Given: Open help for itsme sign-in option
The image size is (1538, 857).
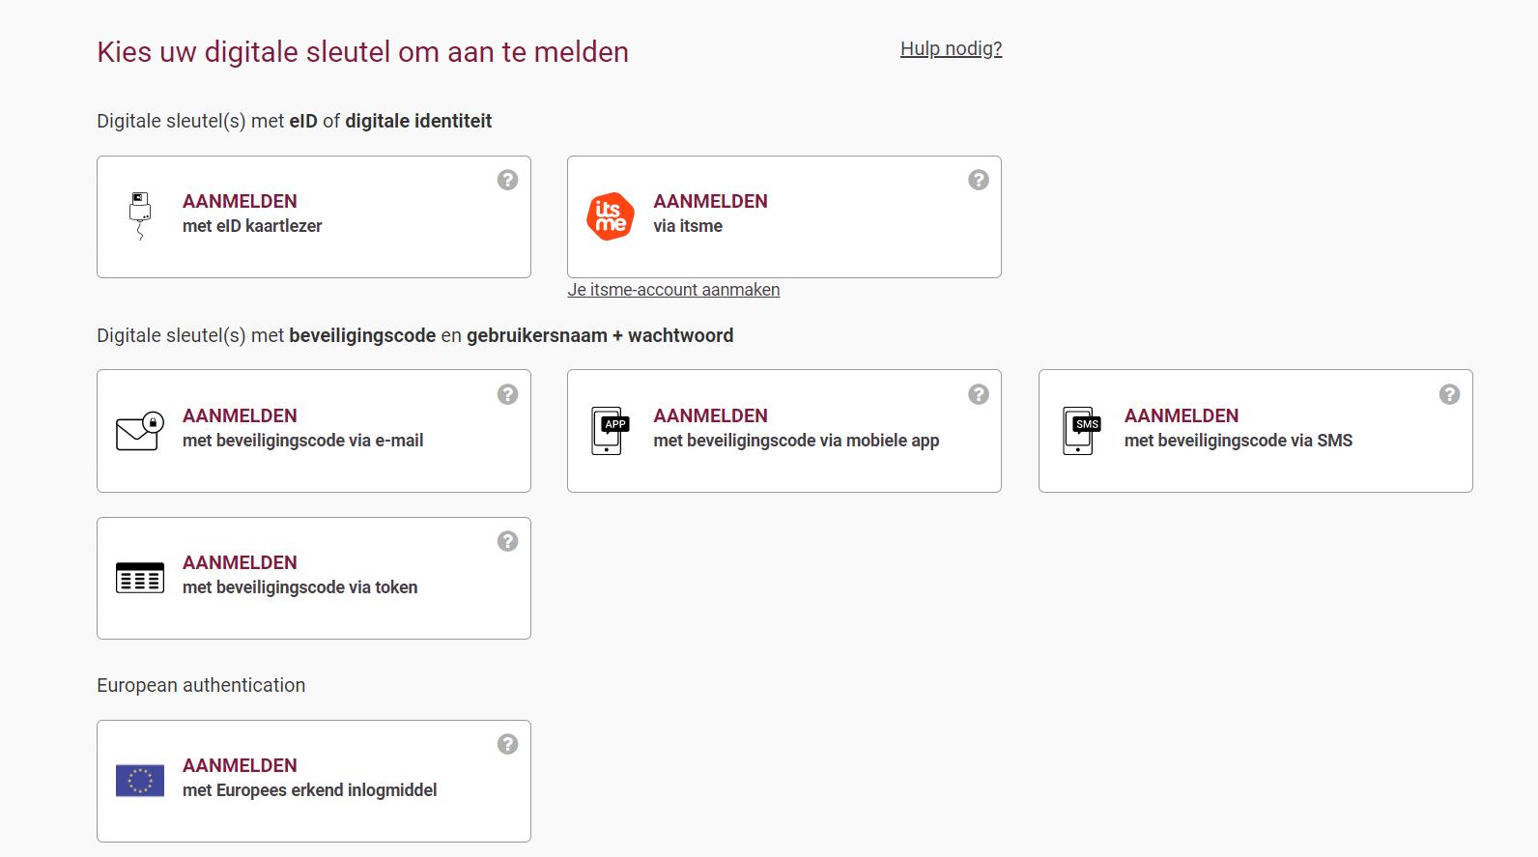Looking at the screenshot, I should 979,180.
